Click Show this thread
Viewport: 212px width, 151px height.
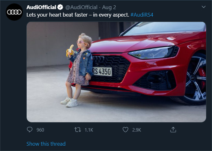click(46, 144)
